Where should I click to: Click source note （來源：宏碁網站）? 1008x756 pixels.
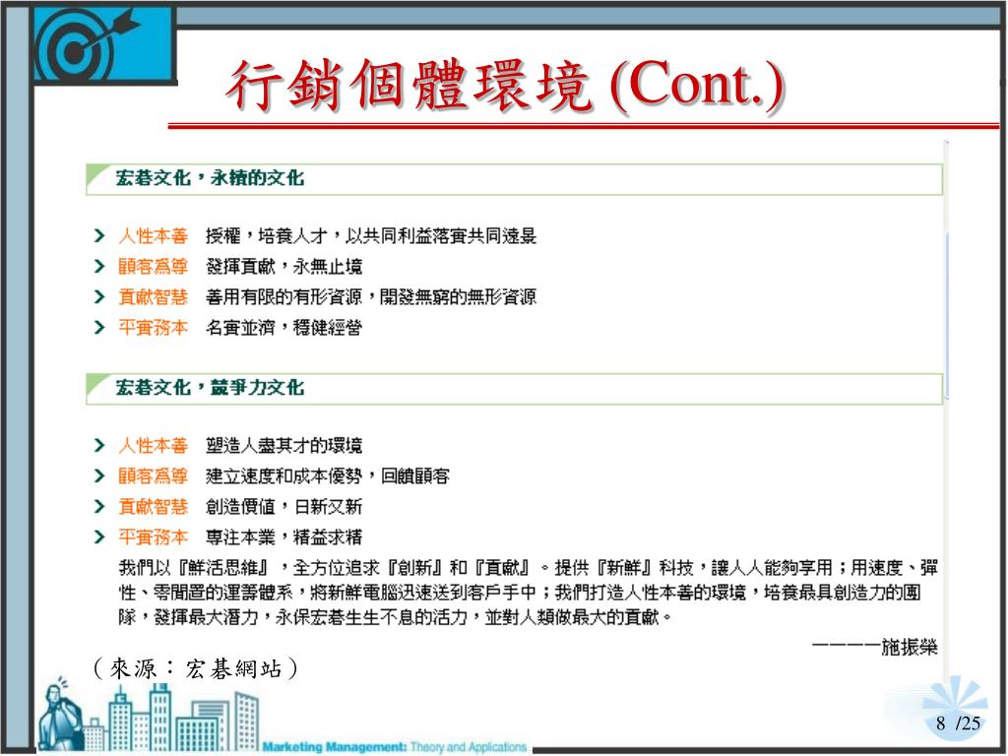(x=196, y=668)
